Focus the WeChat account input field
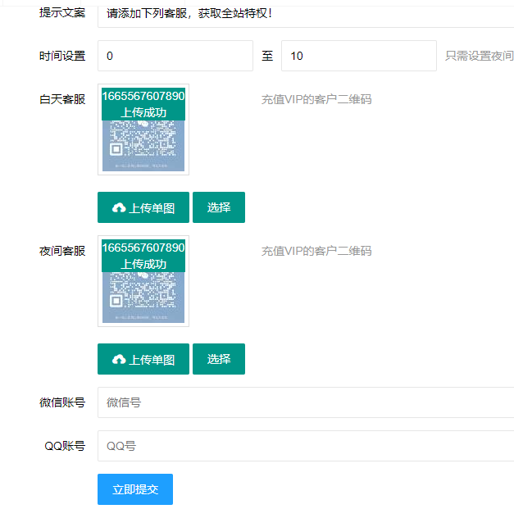The image size is (514, 509). (x=306, y=402)
